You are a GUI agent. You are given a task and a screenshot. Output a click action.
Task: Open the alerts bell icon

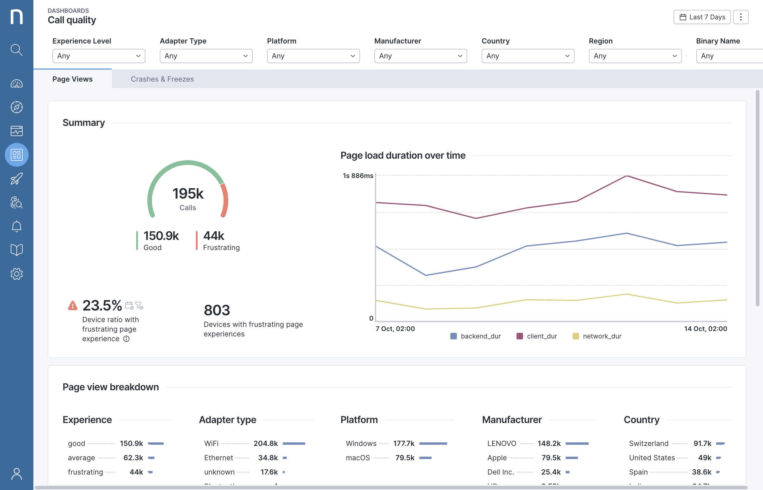point(17,226)
